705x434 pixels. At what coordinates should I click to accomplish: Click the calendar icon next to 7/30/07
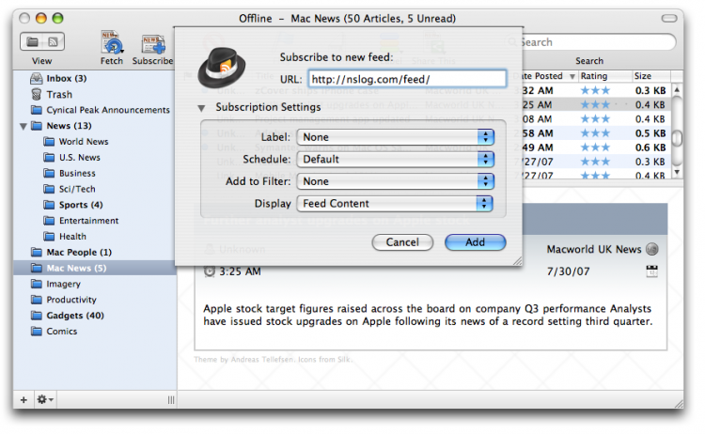coord(652,271)
